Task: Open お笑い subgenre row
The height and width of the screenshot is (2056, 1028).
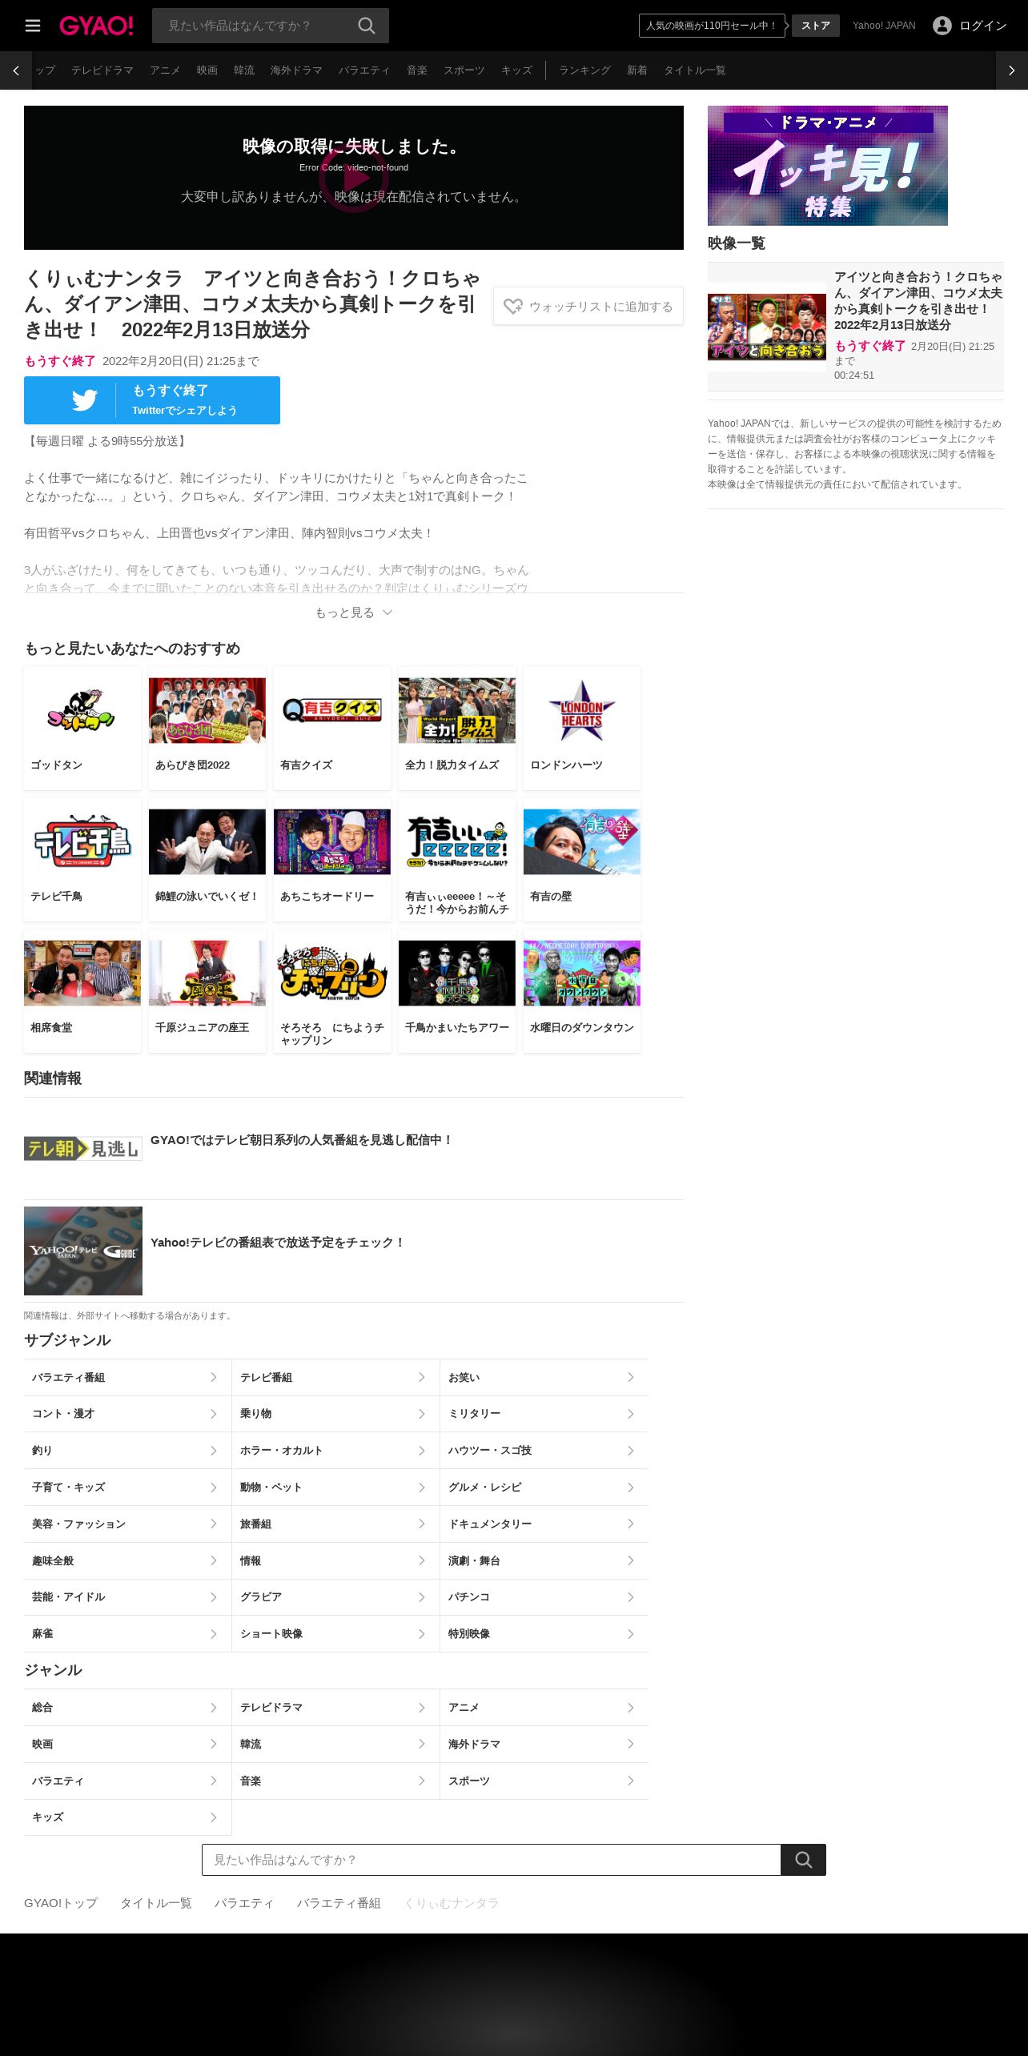Action: tap(544, 1377)
